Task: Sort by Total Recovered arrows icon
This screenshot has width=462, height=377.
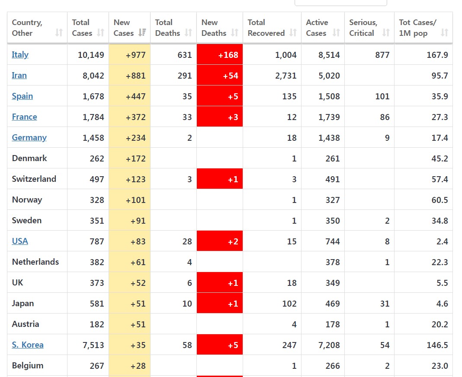Action: [x=293, y=33]
